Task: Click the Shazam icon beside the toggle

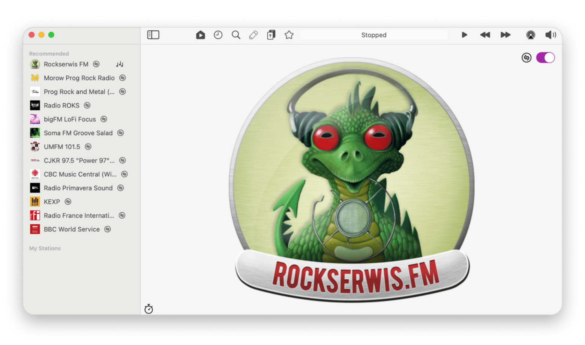Action: (526, 58)
